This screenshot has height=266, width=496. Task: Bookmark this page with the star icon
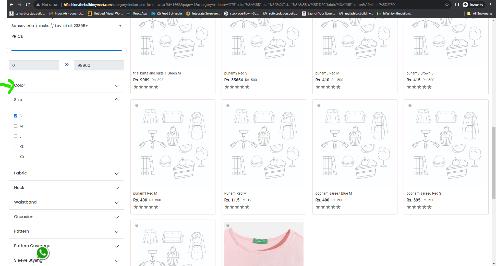point(447,5)
